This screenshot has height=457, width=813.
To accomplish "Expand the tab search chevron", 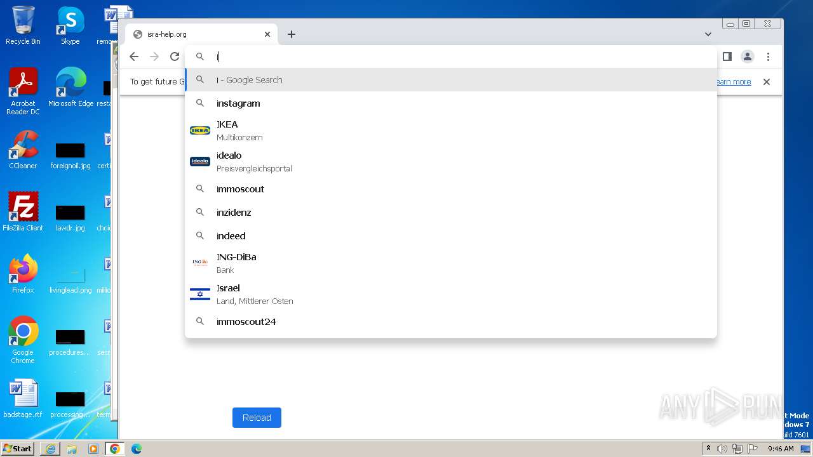I will click(x=708, y=34).
